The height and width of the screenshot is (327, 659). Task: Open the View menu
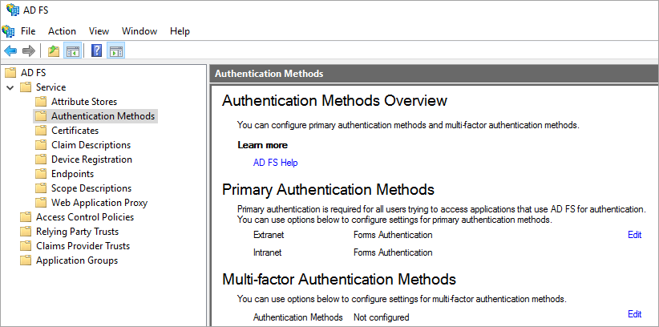99,31
